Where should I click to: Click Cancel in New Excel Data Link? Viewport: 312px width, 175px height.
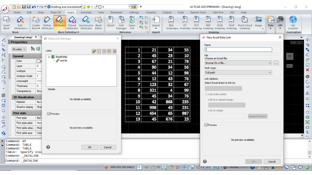[272, 161]
